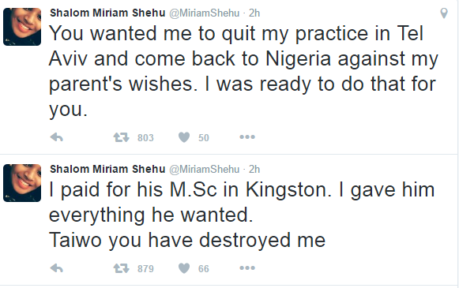The height and width of the screenshot is (288, 459).
Task: Open the 2h timestamp of second tweet
Action: tap(254, 170)
